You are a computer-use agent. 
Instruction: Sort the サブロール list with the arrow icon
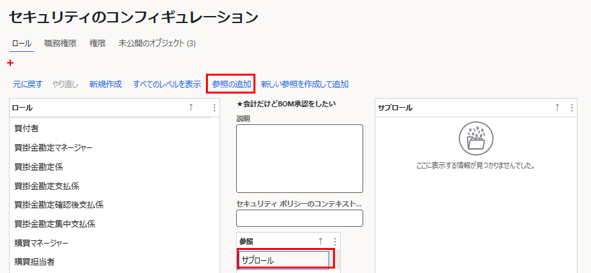[557, 108]
